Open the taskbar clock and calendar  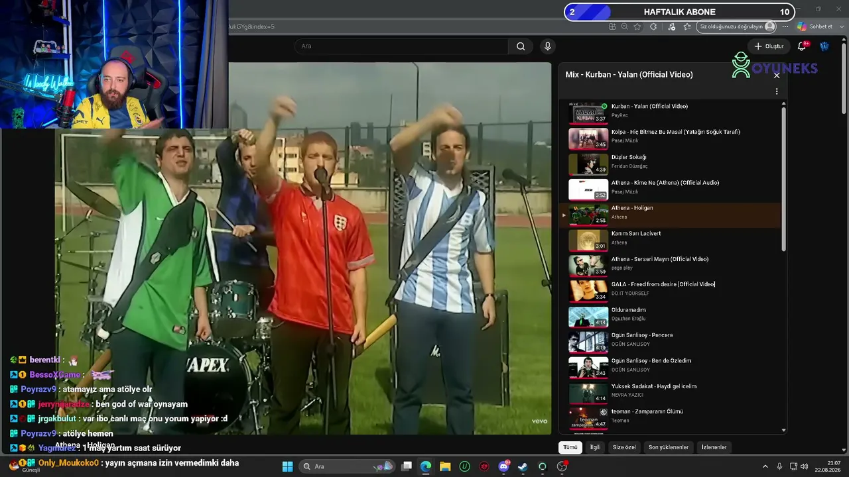click(x=829, y=466)
